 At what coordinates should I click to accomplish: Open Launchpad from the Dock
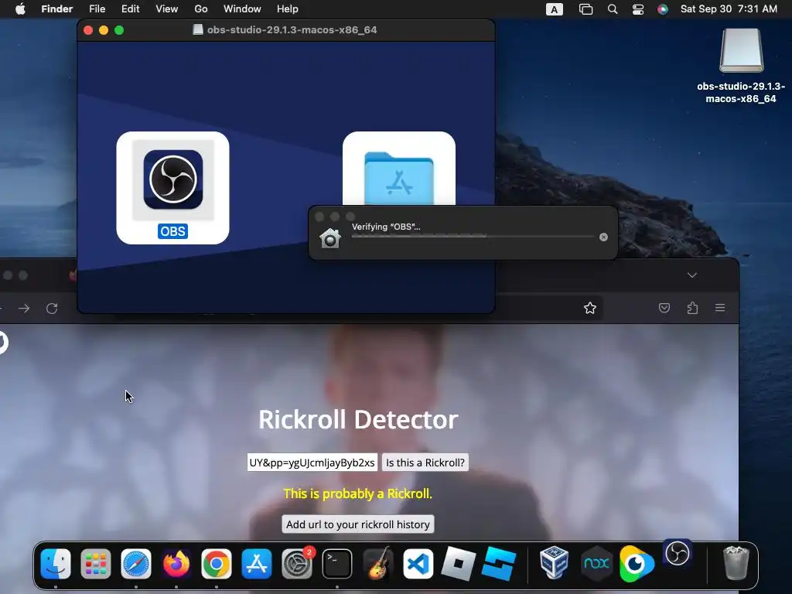click(x=96, y=564)
